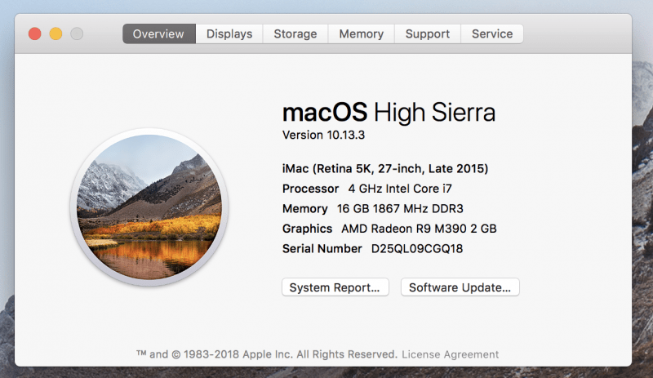Select the Memory tab
Screen dimensions: 653x378
pyautogui.click(x=361, y=33)
